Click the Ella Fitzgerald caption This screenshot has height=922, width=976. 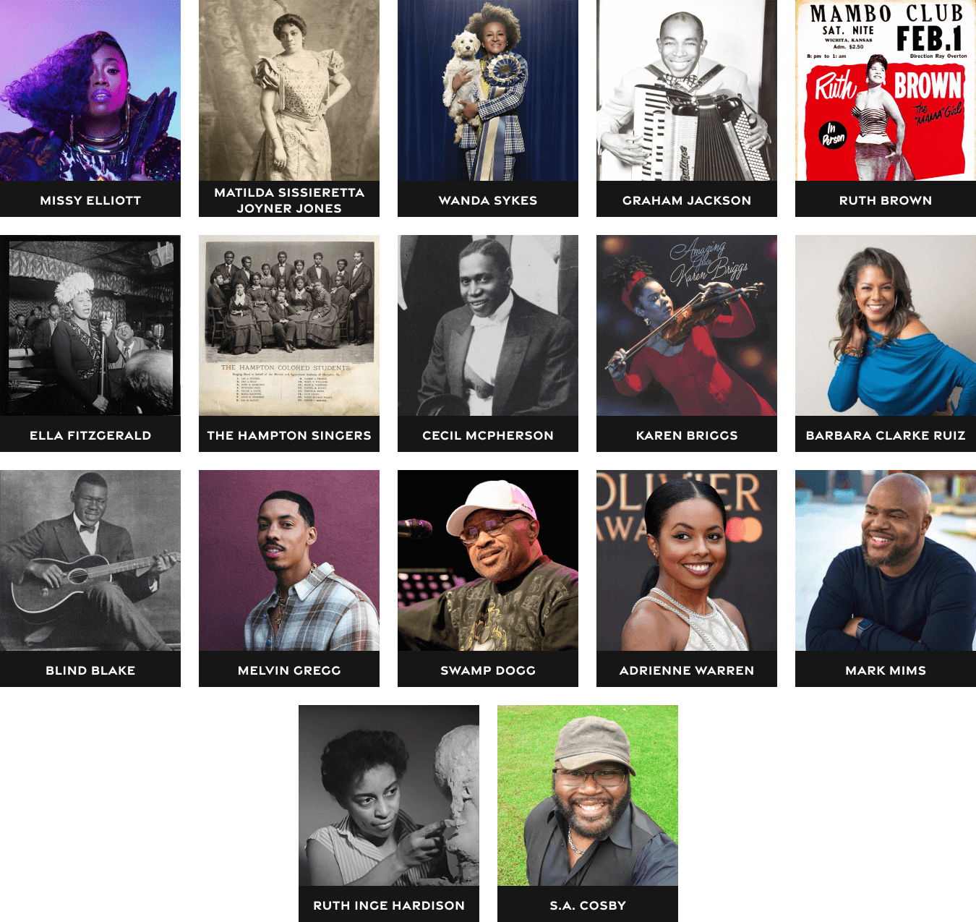[90, 435]
